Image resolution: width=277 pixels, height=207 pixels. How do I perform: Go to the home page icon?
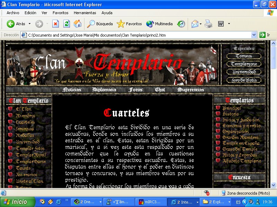coord(77,24)
